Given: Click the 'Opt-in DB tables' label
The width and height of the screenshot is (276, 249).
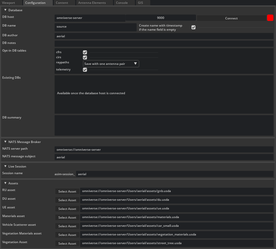Looking at the screenshot, I should pos(14,51).
